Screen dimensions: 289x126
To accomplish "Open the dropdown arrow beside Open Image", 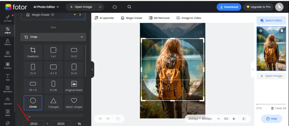I will coord(100,7).
